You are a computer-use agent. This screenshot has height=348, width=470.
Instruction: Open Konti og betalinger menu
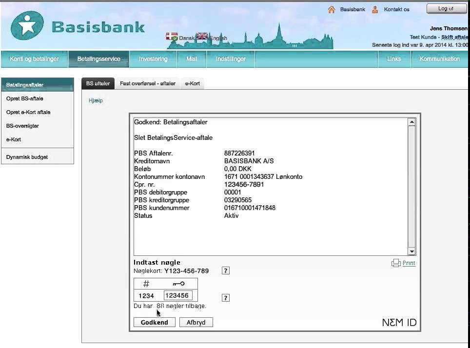[34, 59]
